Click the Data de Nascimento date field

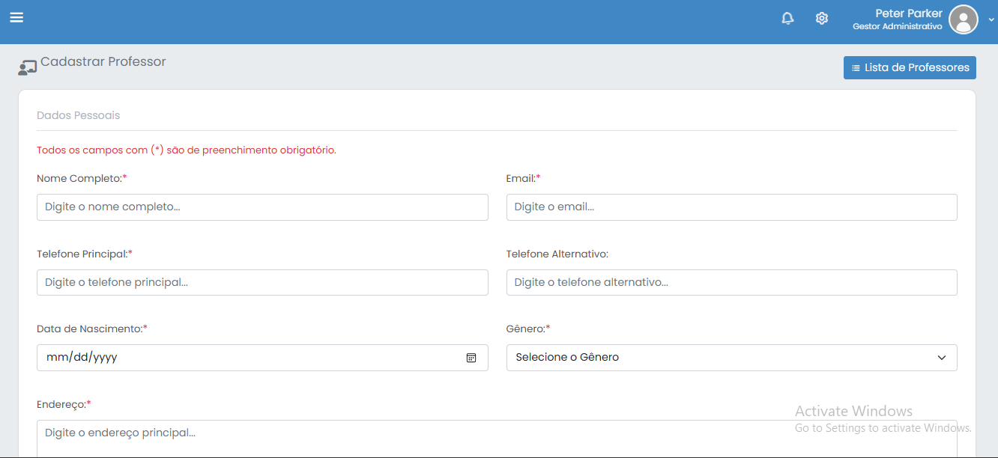pos(247,358)
